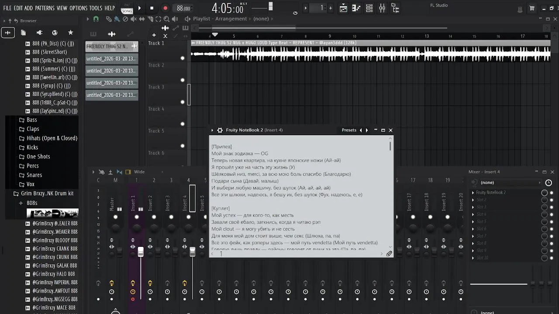This screenshot has height=314, width=559.
Task: Mute Playlist Track 1 with its switch
Action: click(183, 58)
